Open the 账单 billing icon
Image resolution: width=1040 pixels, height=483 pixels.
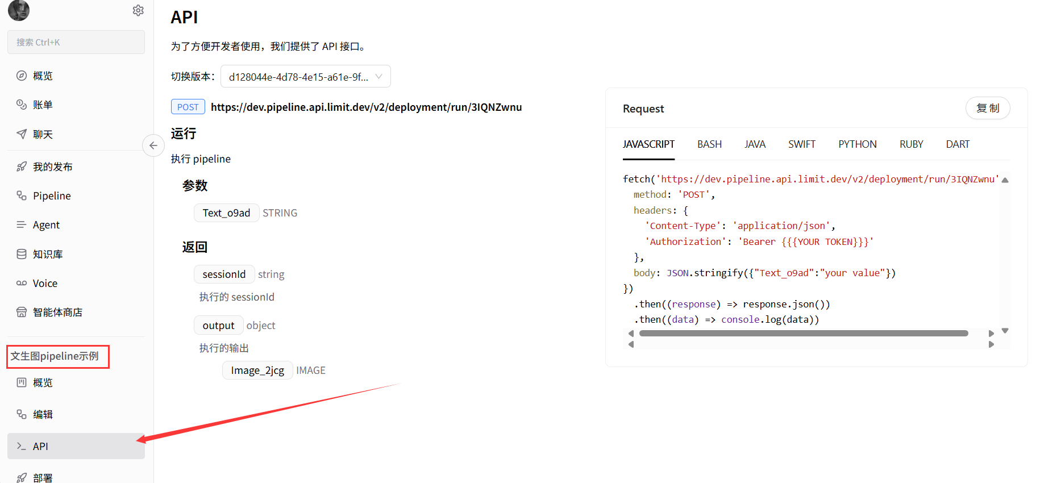(22, 105)
